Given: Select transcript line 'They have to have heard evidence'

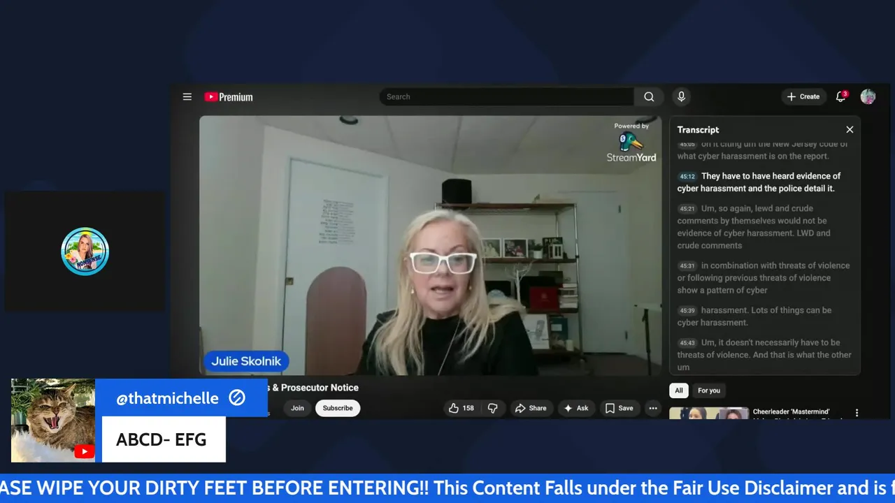Looking at the screenshot, I should tap(765, 182).
